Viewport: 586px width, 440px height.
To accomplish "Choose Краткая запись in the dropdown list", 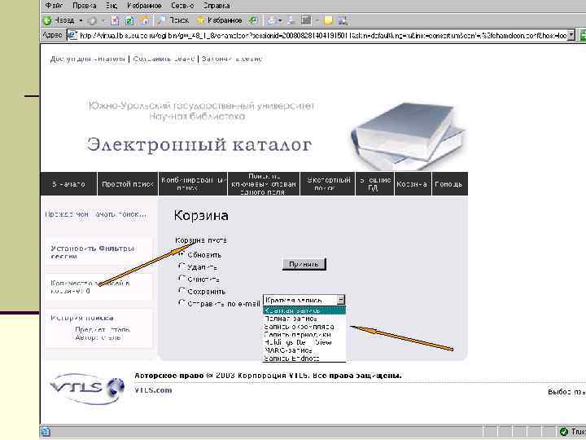I will tap(304, 310).
